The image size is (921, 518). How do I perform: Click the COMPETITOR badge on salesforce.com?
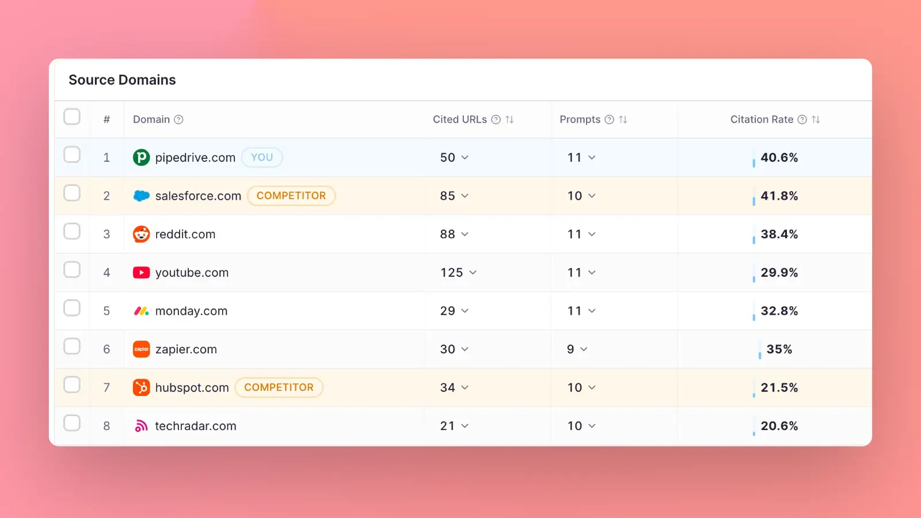(x=291, y=196)
